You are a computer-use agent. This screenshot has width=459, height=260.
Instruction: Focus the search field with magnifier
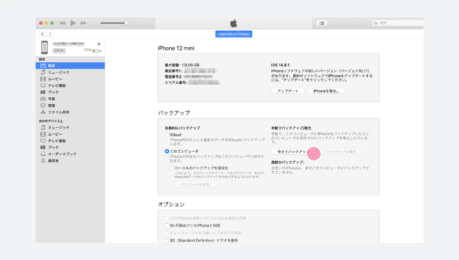pyautogui.click(x=397, y=23)
